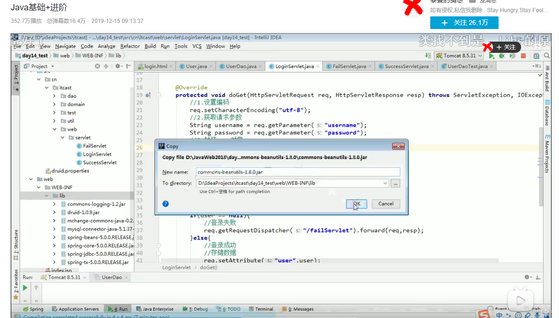Click hide Run panel download-arrow icon
The width and height of the screenshot is (559, 318).
point(538,277)
